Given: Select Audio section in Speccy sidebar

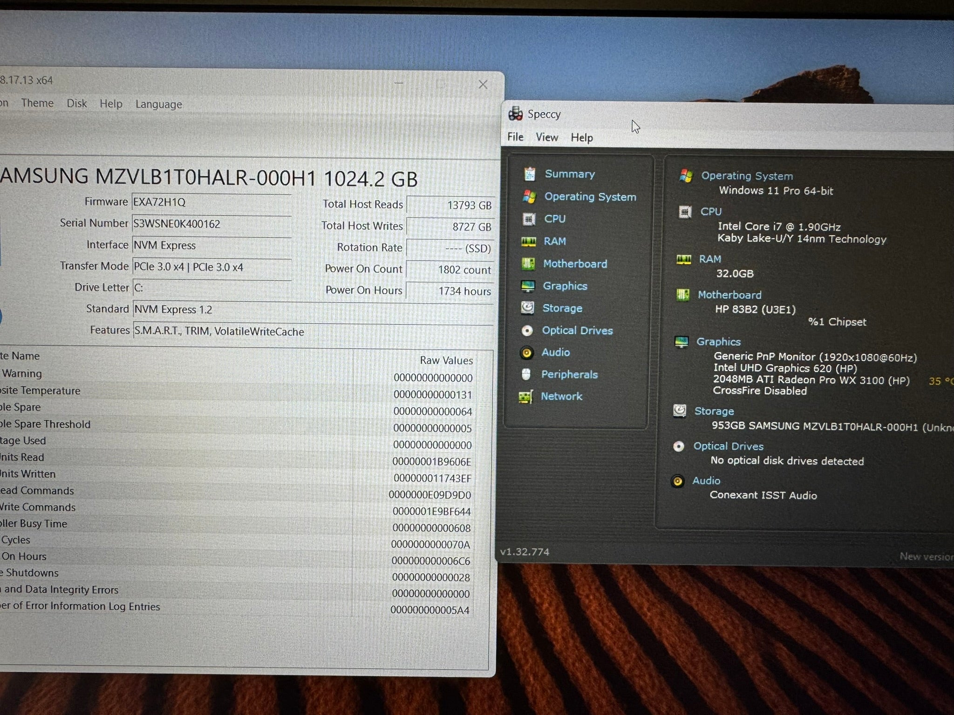Looking at the screenshot, I should pyautogui.click(x=555, y=352).
